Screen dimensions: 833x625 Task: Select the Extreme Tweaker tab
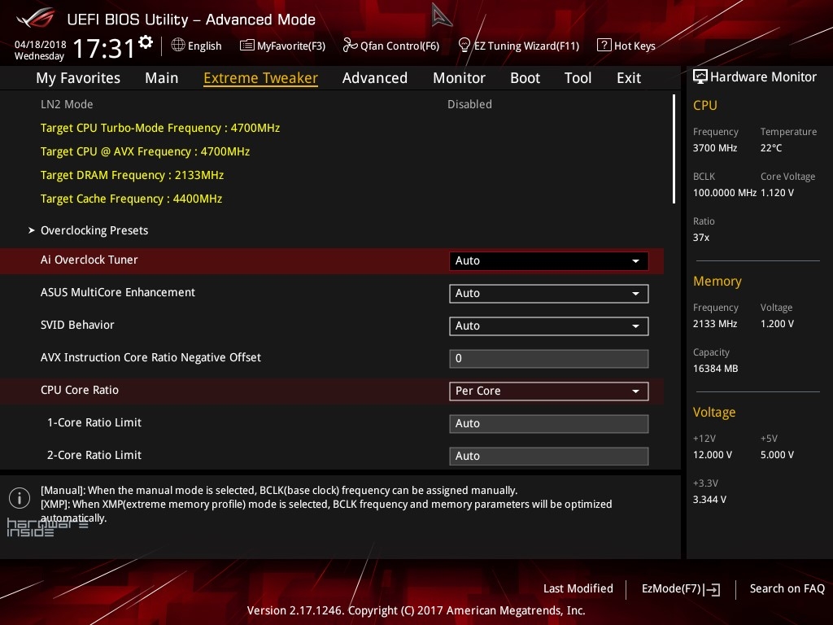tap(261, 78)
